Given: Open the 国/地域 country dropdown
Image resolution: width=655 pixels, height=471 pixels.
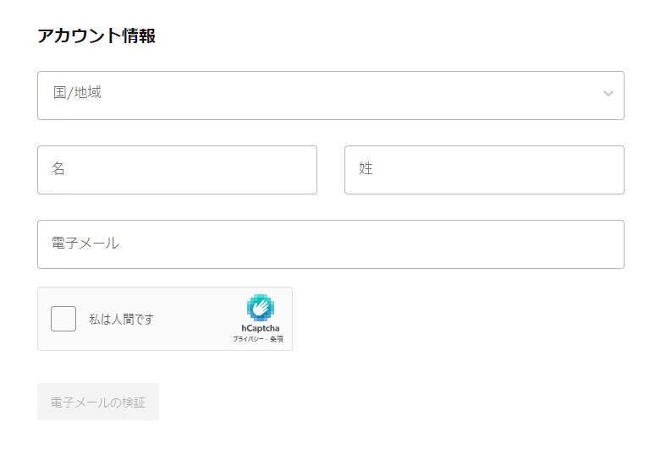Looking at the screenshot, I should 330,96.
